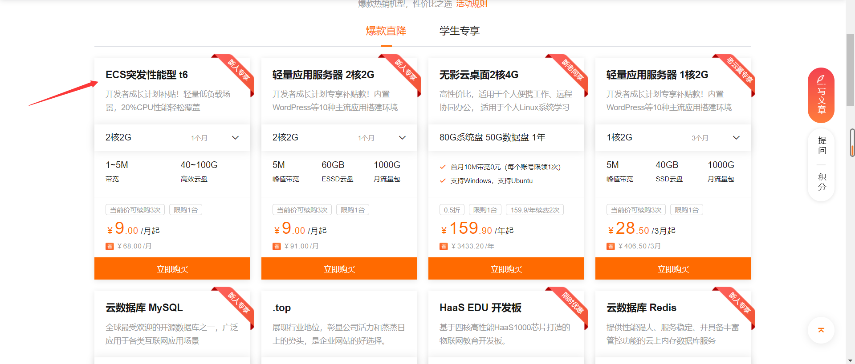Screen dimensions: 855x364
Task: Click the 40~100G 高效云盘 spec
Action: (199, 171)
